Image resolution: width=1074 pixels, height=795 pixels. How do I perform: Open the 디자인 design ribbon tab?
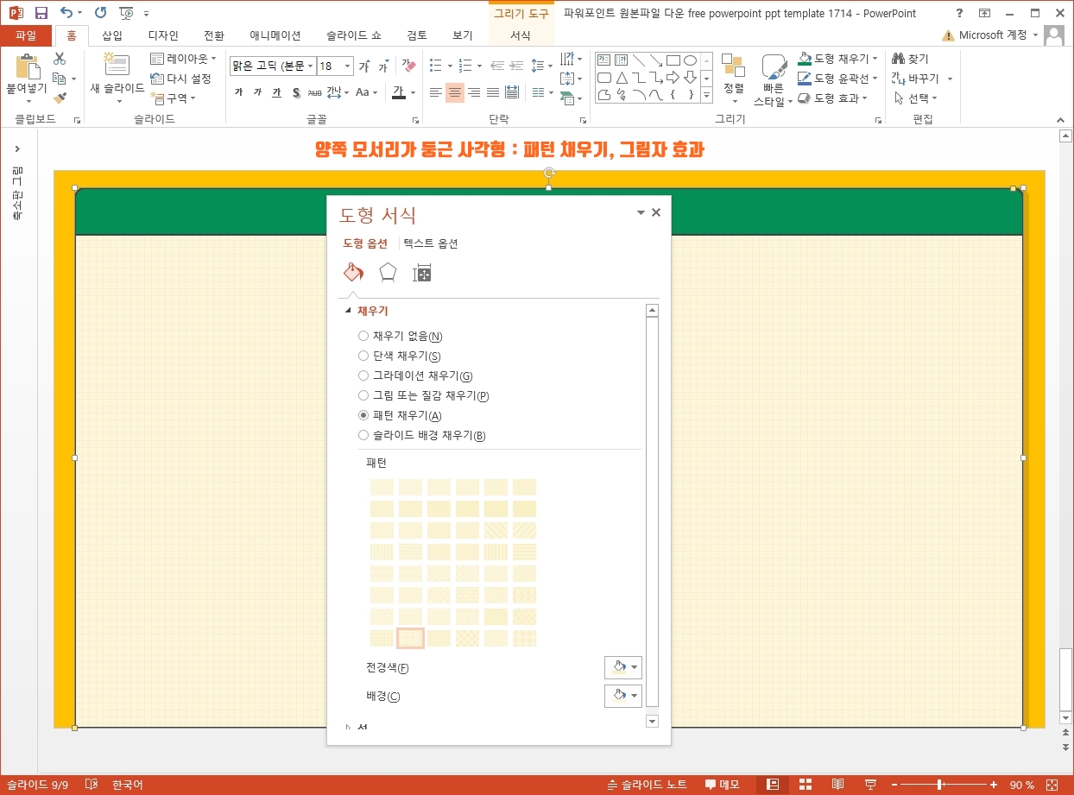(163, 35)
